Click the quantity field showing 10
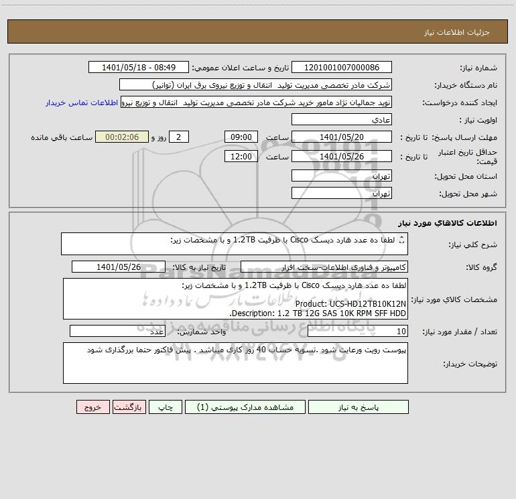Screen dimensions: 516x499 tap(358, 332)
